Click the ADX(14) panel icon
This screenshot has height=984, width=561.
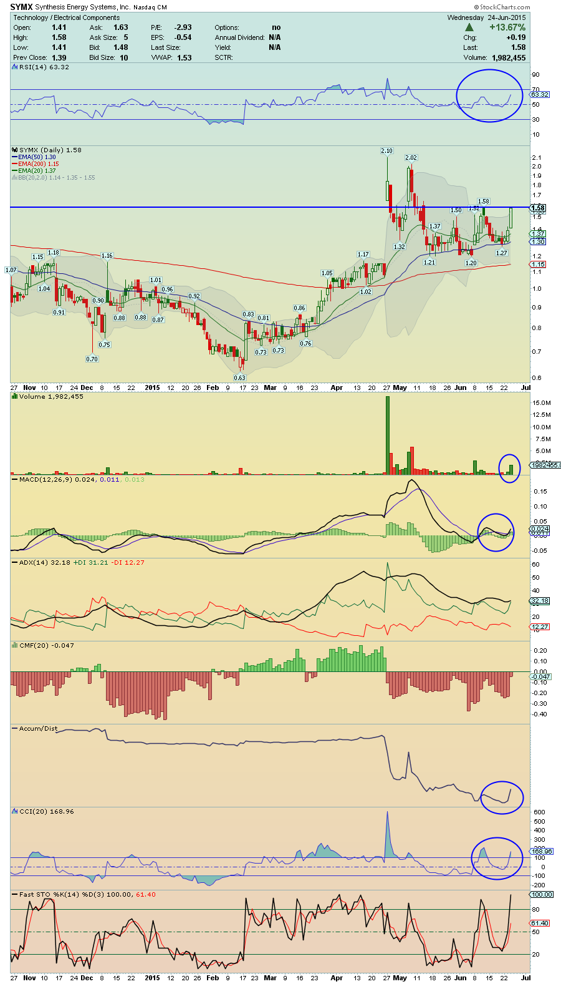click(15, 562)
